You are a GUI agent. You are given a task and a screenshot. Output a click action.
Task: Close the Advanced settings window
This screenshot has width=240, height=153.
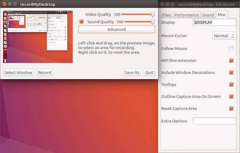[x=163, y=4]
